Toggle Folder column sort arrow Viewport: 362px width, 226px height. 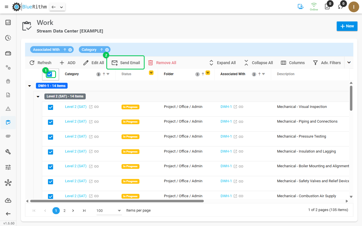pos(203,74)
